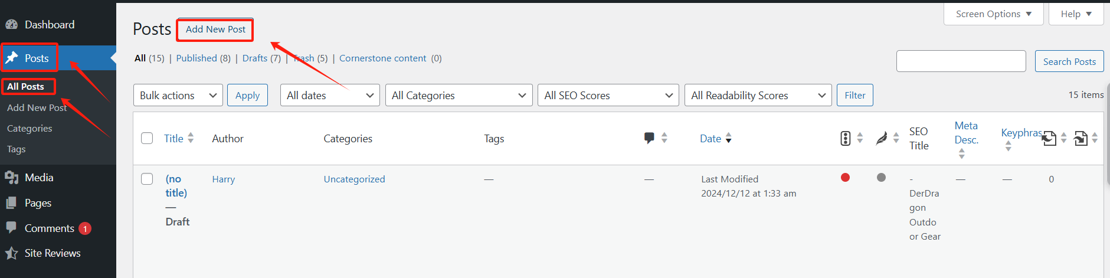
Task: Focus the search posts text field
Action: 961,61
